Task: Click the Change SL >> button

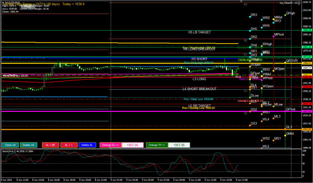Action: [111, 145]
